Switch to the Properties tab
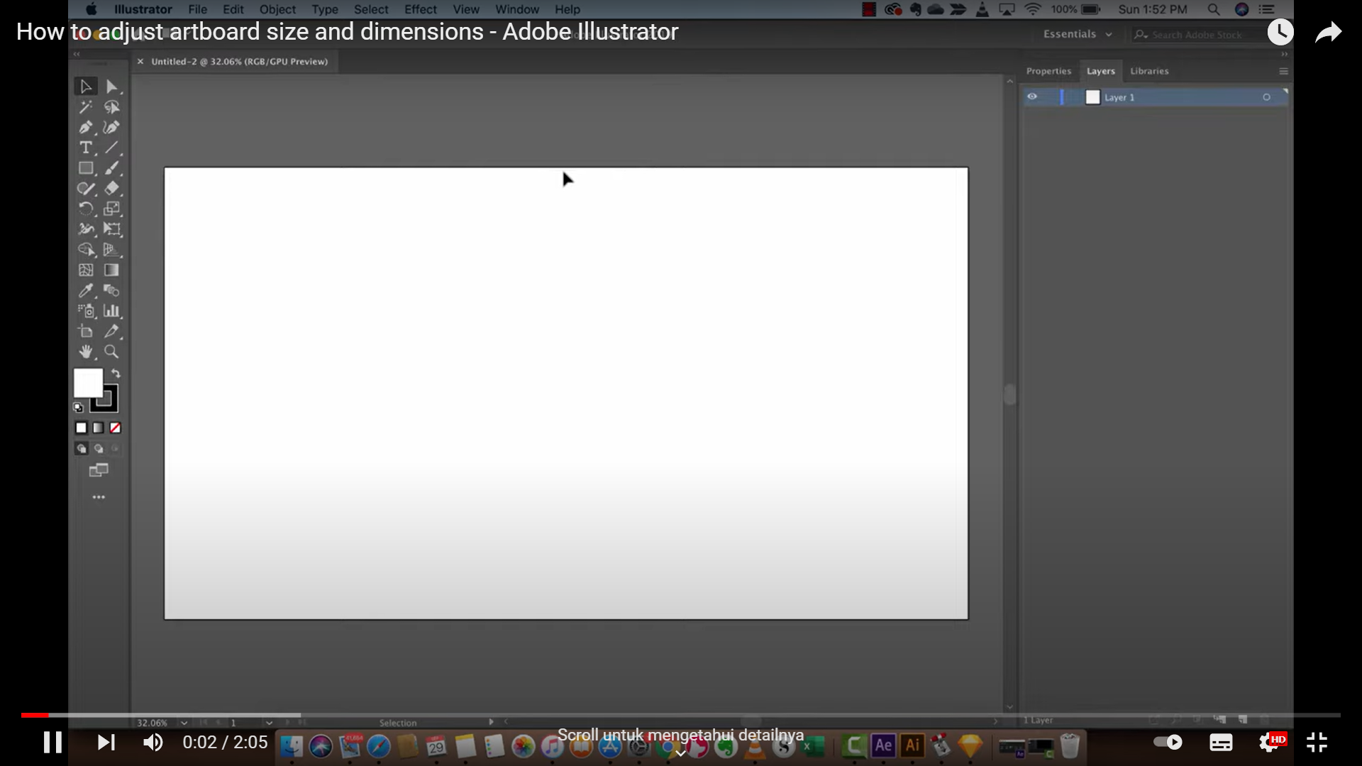This screenshot has width=1362, height=766. pos(1048,71)
